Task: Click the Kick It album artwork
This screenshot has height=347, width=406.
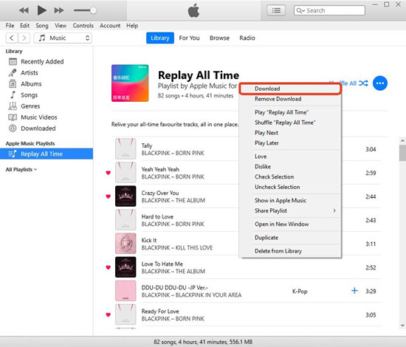Action: tap(125, 244)
